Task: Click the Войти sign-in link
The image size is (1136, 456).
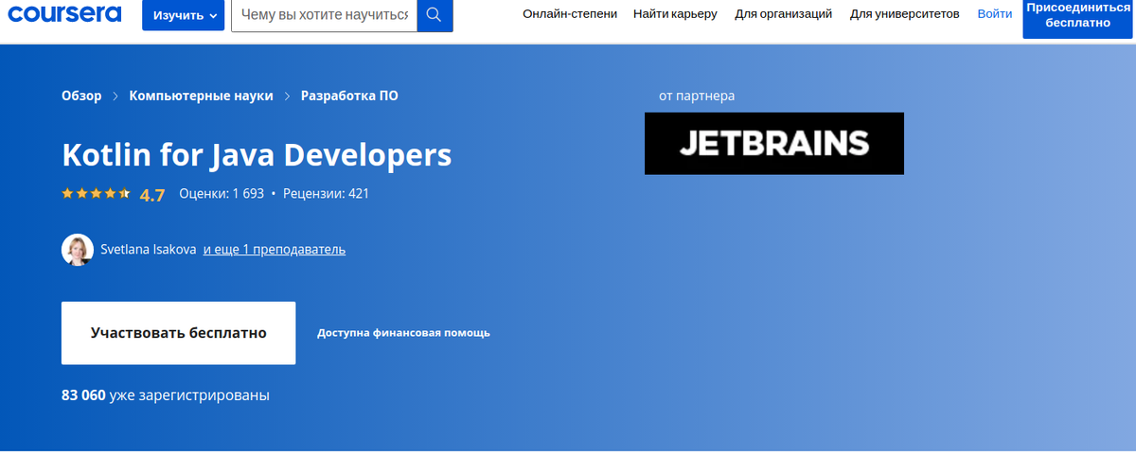Action: (994, 14)
